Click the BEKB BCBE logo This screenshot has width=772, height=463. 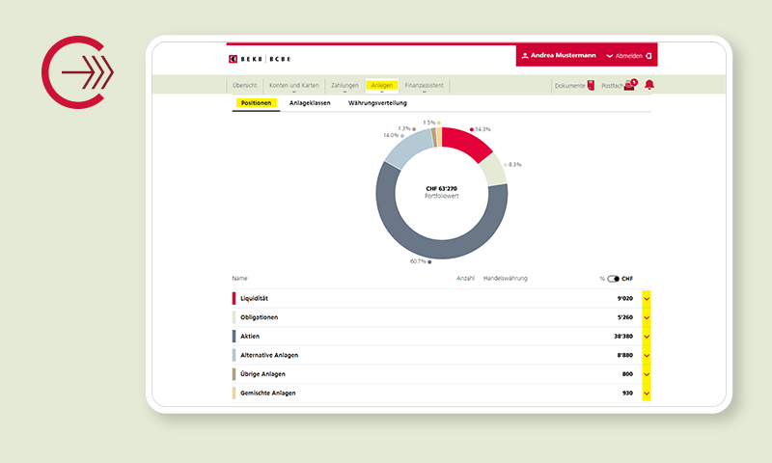tap(259, 59)
